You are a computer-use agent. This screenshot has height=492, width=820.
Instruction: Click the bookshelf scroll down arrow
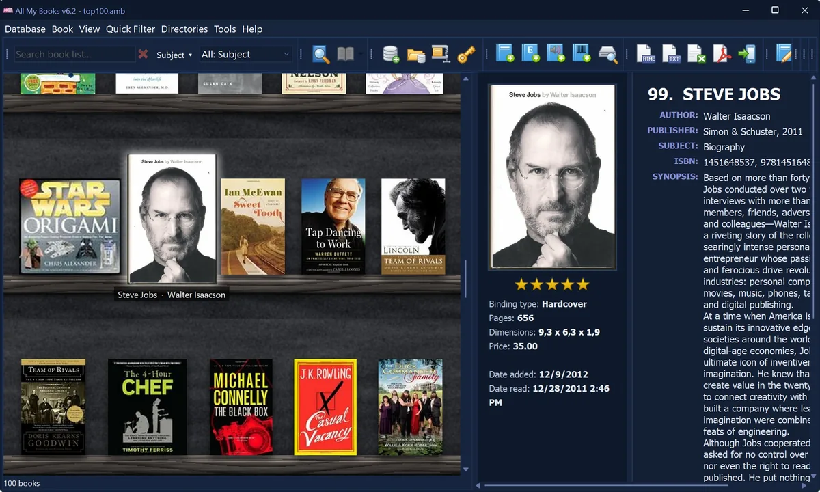click(x=466, y=469)
